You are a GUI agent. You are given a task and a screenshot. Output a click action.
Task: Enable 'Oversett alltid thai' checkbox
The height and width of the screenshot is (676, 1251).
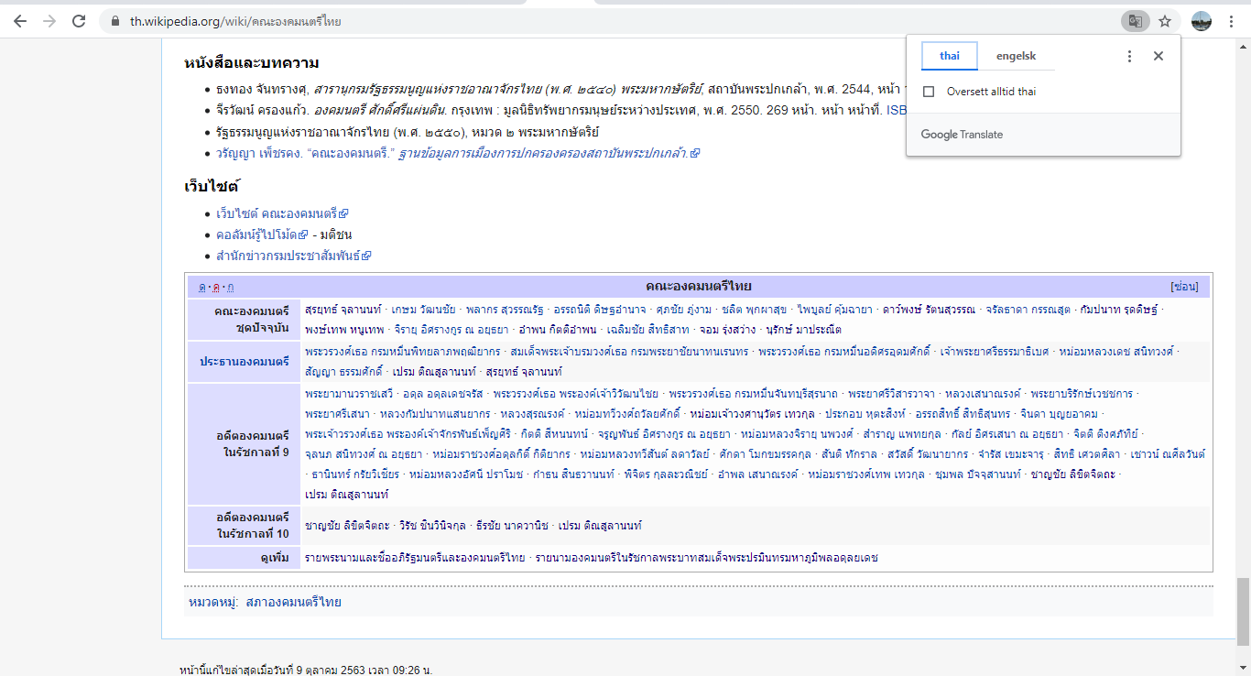point(929,92)
